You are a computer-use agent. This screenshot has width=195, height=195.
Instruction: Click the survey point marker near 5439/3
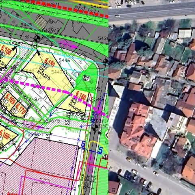point(37,39)
